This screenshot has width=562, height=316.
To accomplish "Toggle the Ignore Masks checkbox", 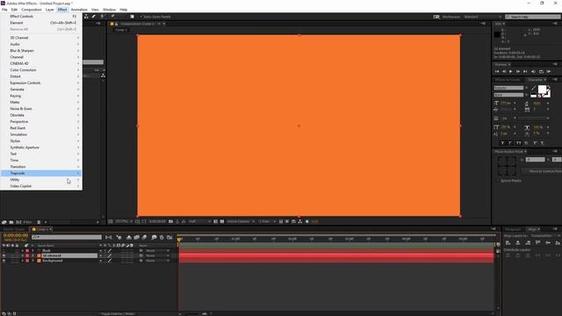I will 498,181.
